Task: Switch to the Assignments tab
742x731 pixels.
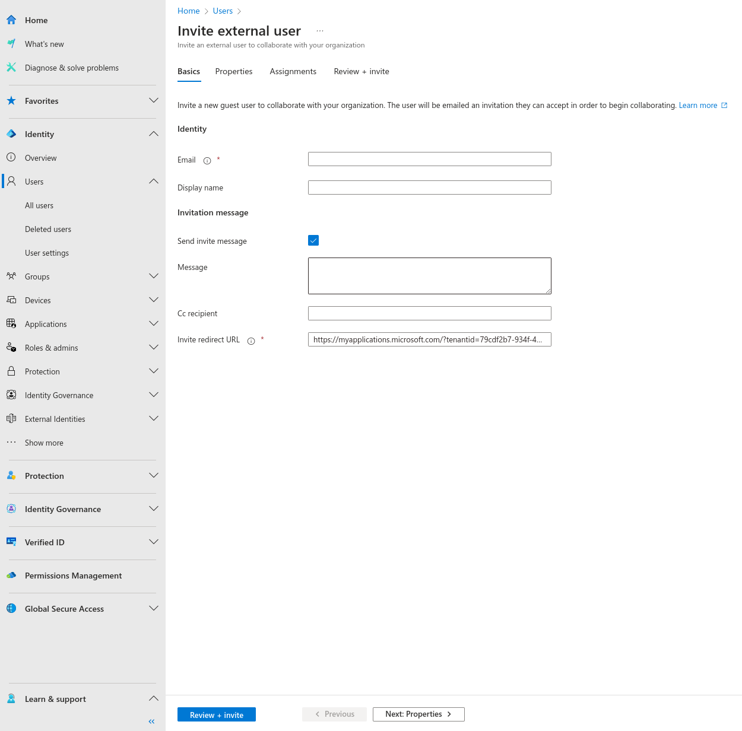Action: pos(293,71)
